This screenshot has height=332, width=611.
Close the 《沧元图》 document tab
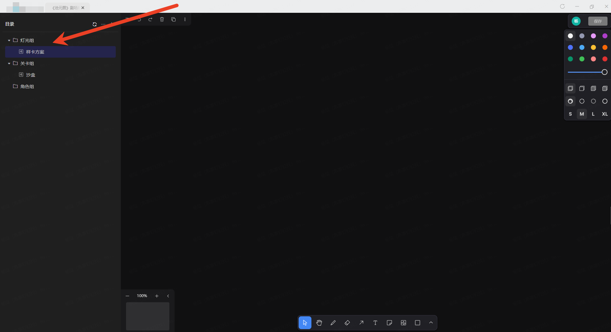click(x=83, y=8)
